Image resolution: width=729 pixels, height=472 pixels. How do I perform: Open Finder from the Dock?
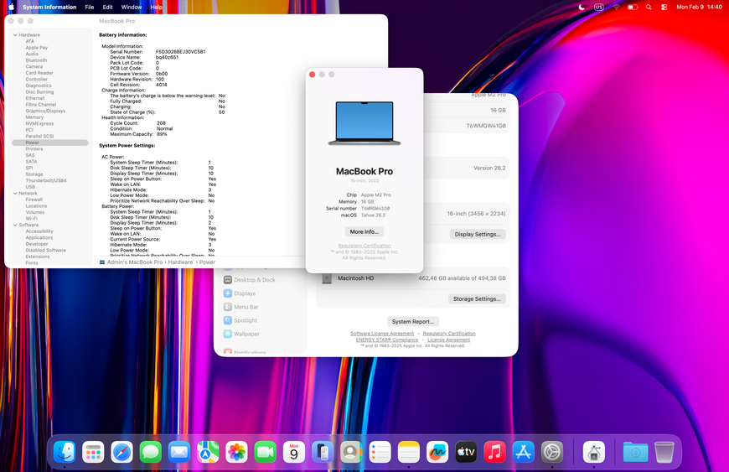coord(65,452)
